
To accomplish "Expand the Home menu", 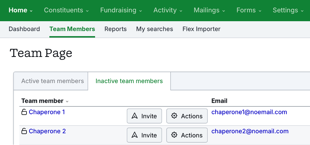I will (x=21, y=10).
